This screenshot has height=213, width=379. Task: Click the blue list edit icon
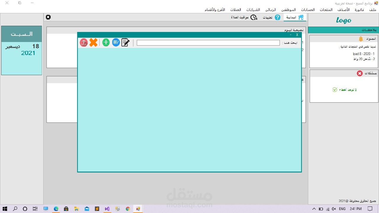(116, 43)
